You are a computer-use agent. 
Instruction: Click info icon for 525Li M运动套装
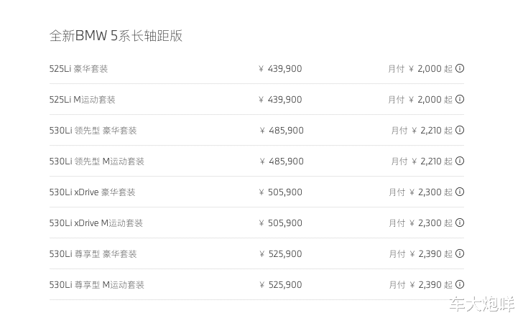(460, 100)
